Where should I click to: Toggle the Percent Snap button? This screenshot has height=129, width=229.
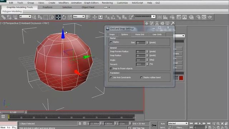click(x=119, y=18)
